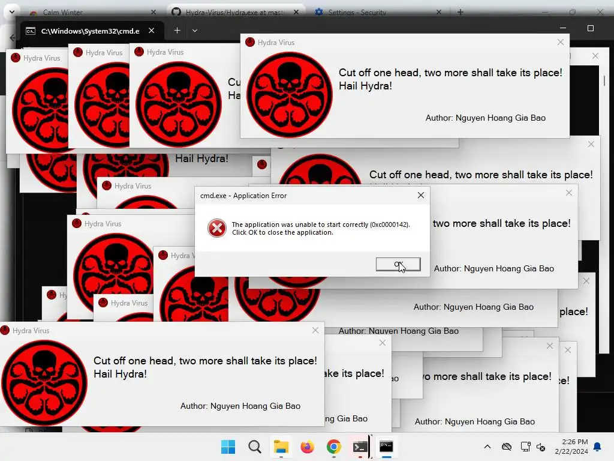Open the clock showing 2:26 PM
The image size is (614, 461).
click(571, 447)
